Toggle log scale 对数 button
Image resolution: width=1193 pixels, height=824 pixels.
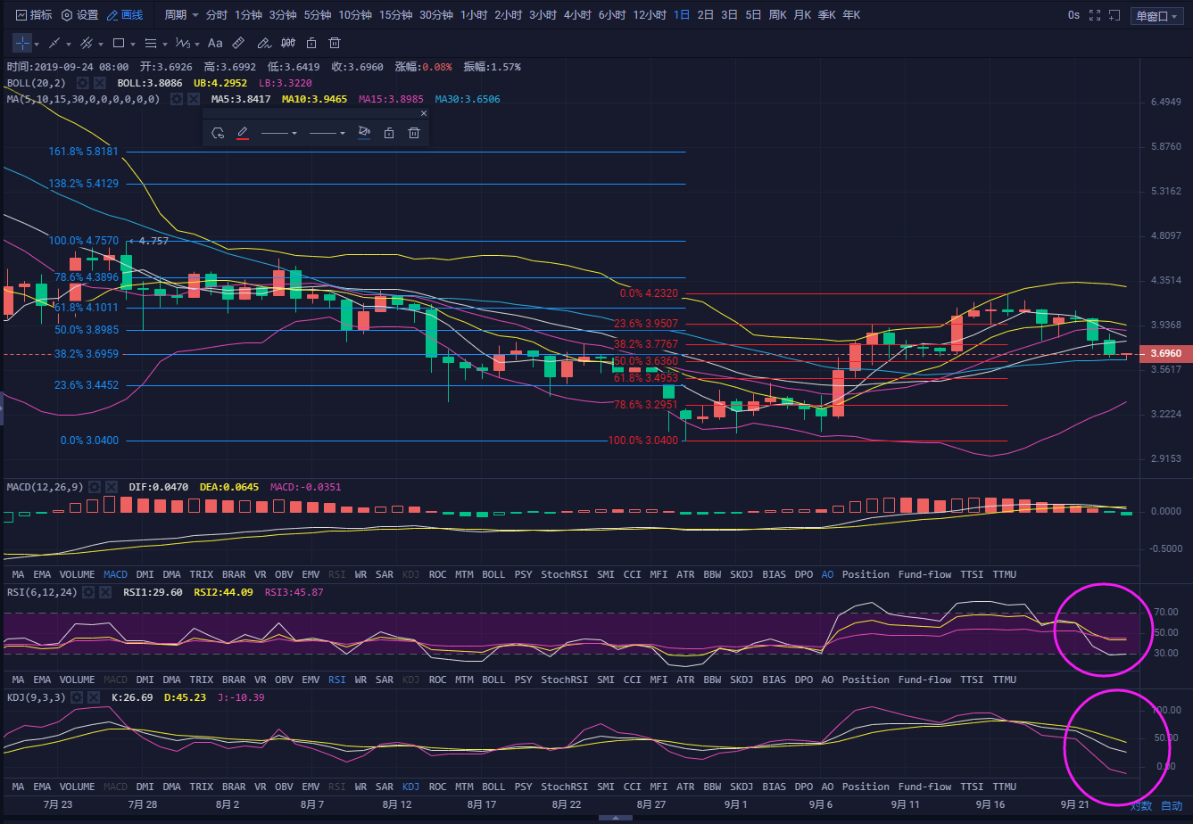(x=1141, y=806)
